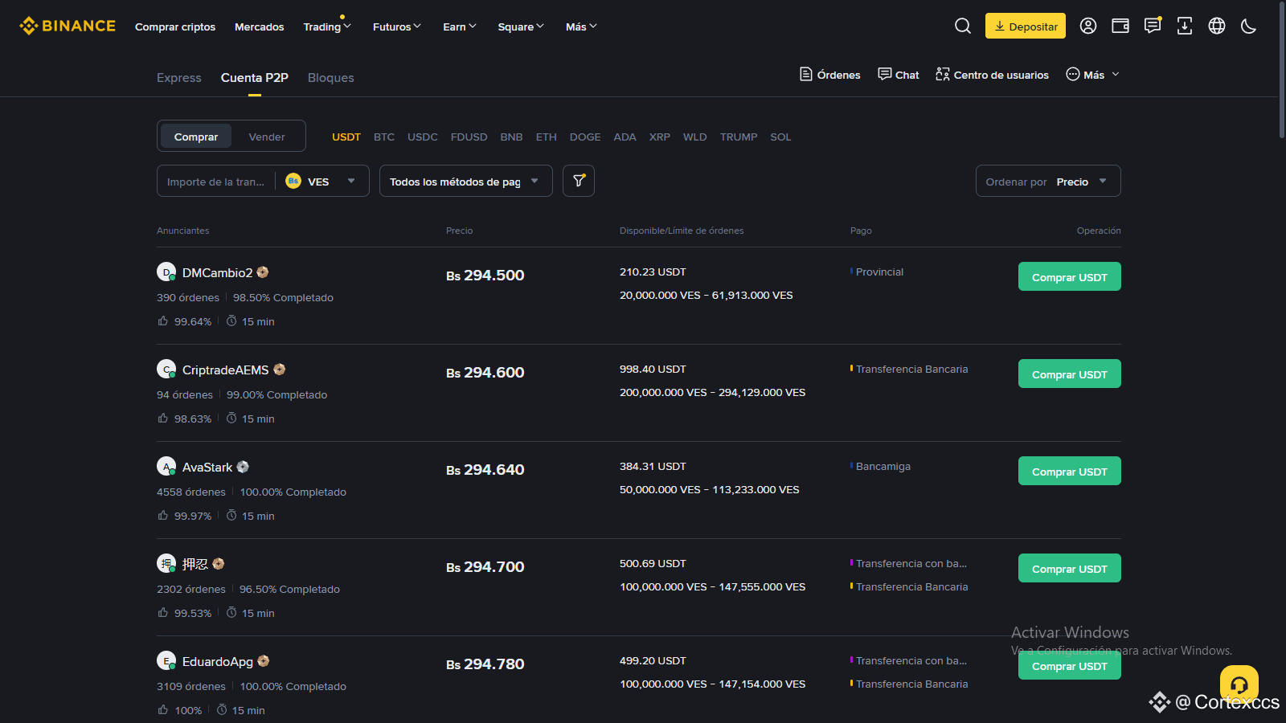This screenshot has height=723, width=1286.
Task: Expand the Square menu
Action: point(521,27)
